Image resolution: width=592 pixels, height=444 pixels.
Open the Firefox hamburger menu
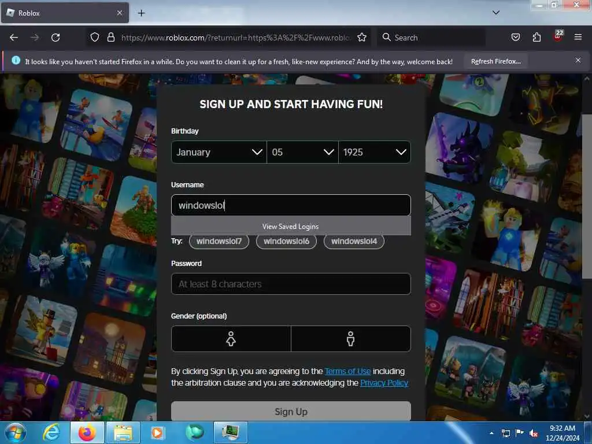click(578, 37)
